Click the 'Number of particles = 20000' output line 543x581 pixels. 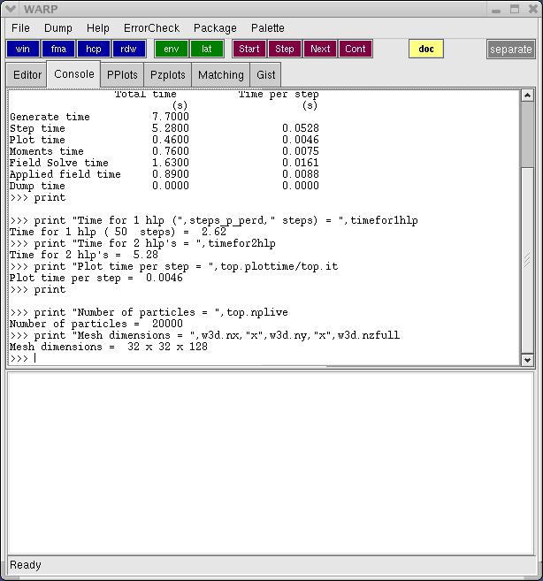point(96,324)
